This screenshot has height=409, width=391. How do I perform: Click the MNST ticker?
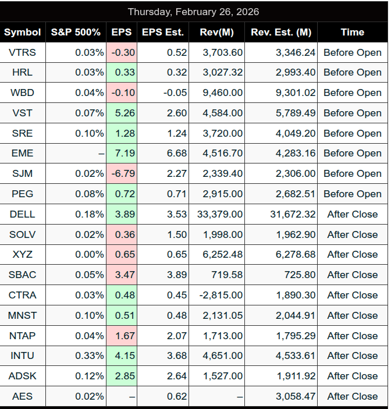tap(23, 315)
